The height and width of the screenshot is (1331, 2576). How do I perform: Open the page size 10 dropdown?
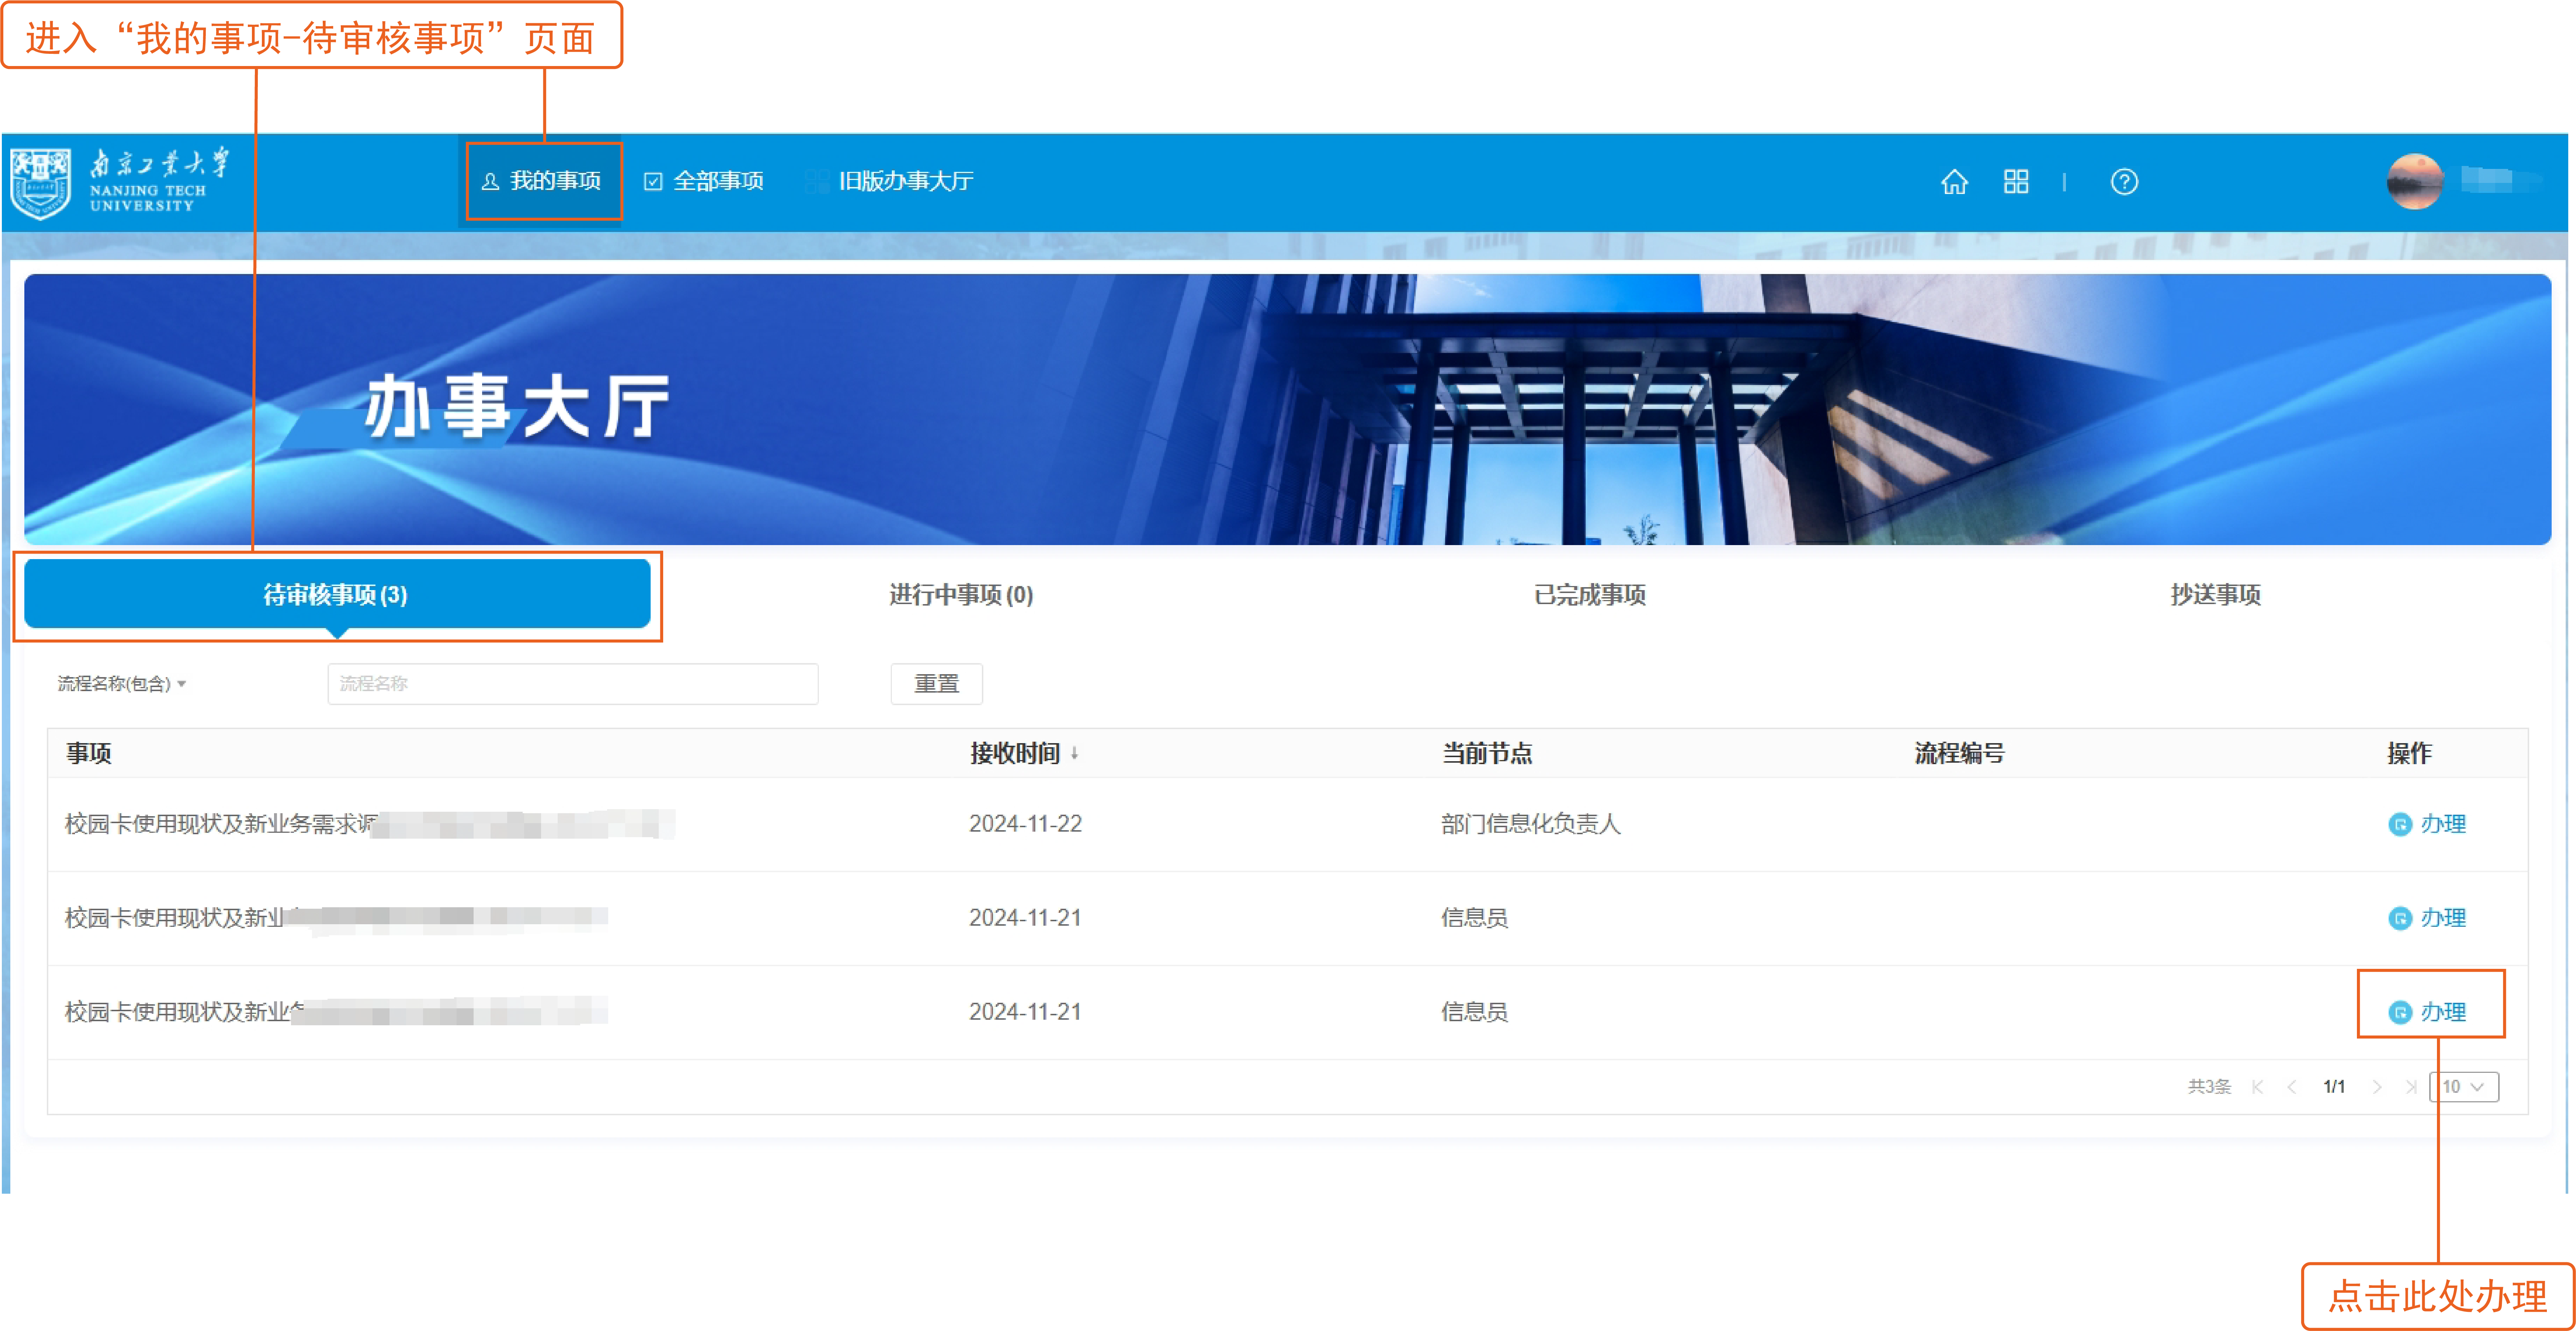(2464, 1087)
